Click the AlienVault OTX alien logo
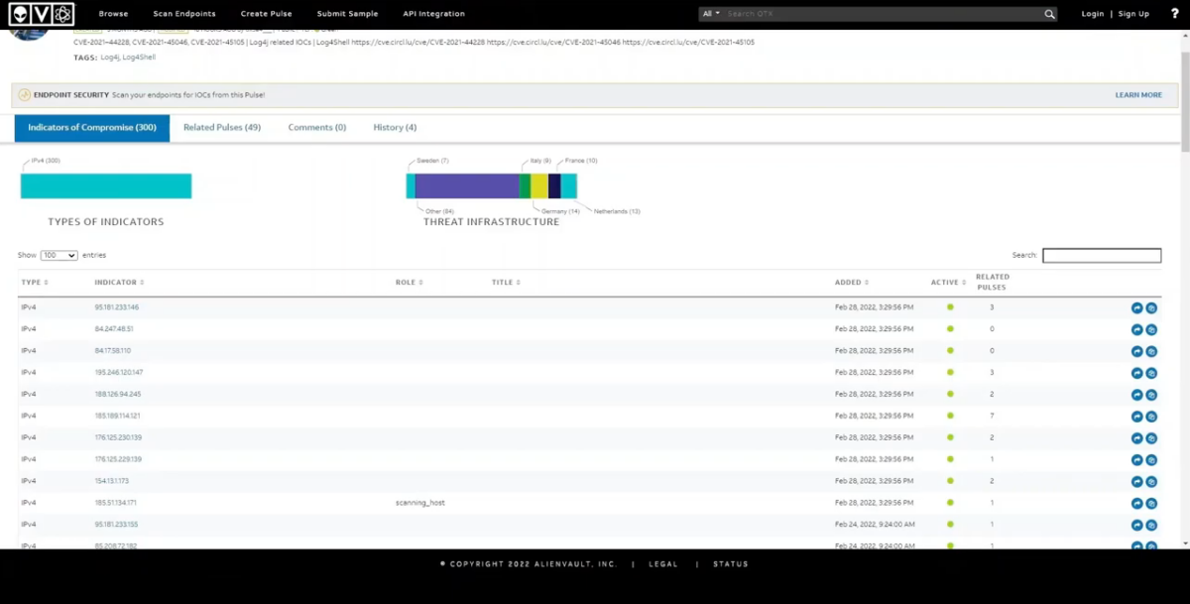 [19, 14]
